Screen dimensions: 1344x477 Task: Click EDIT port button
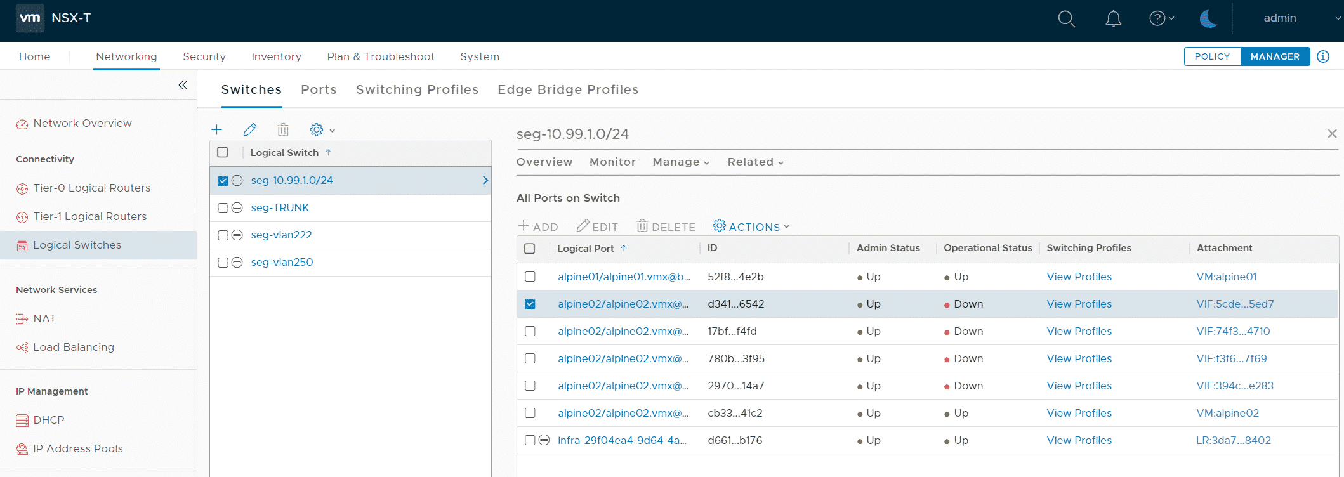tap(597, 226)
